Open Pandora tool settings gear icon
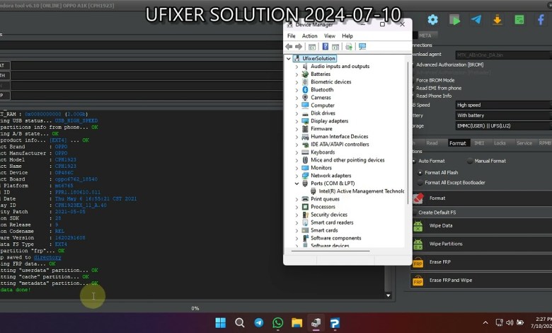The height and width of the screenshot is (333, 552). pos(432,20)
